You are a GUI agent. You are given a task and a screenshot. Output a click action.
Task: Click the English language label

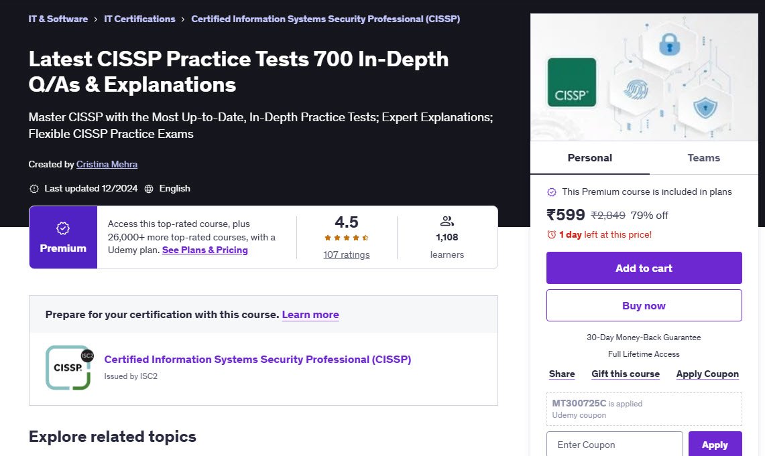coord(175,189)
